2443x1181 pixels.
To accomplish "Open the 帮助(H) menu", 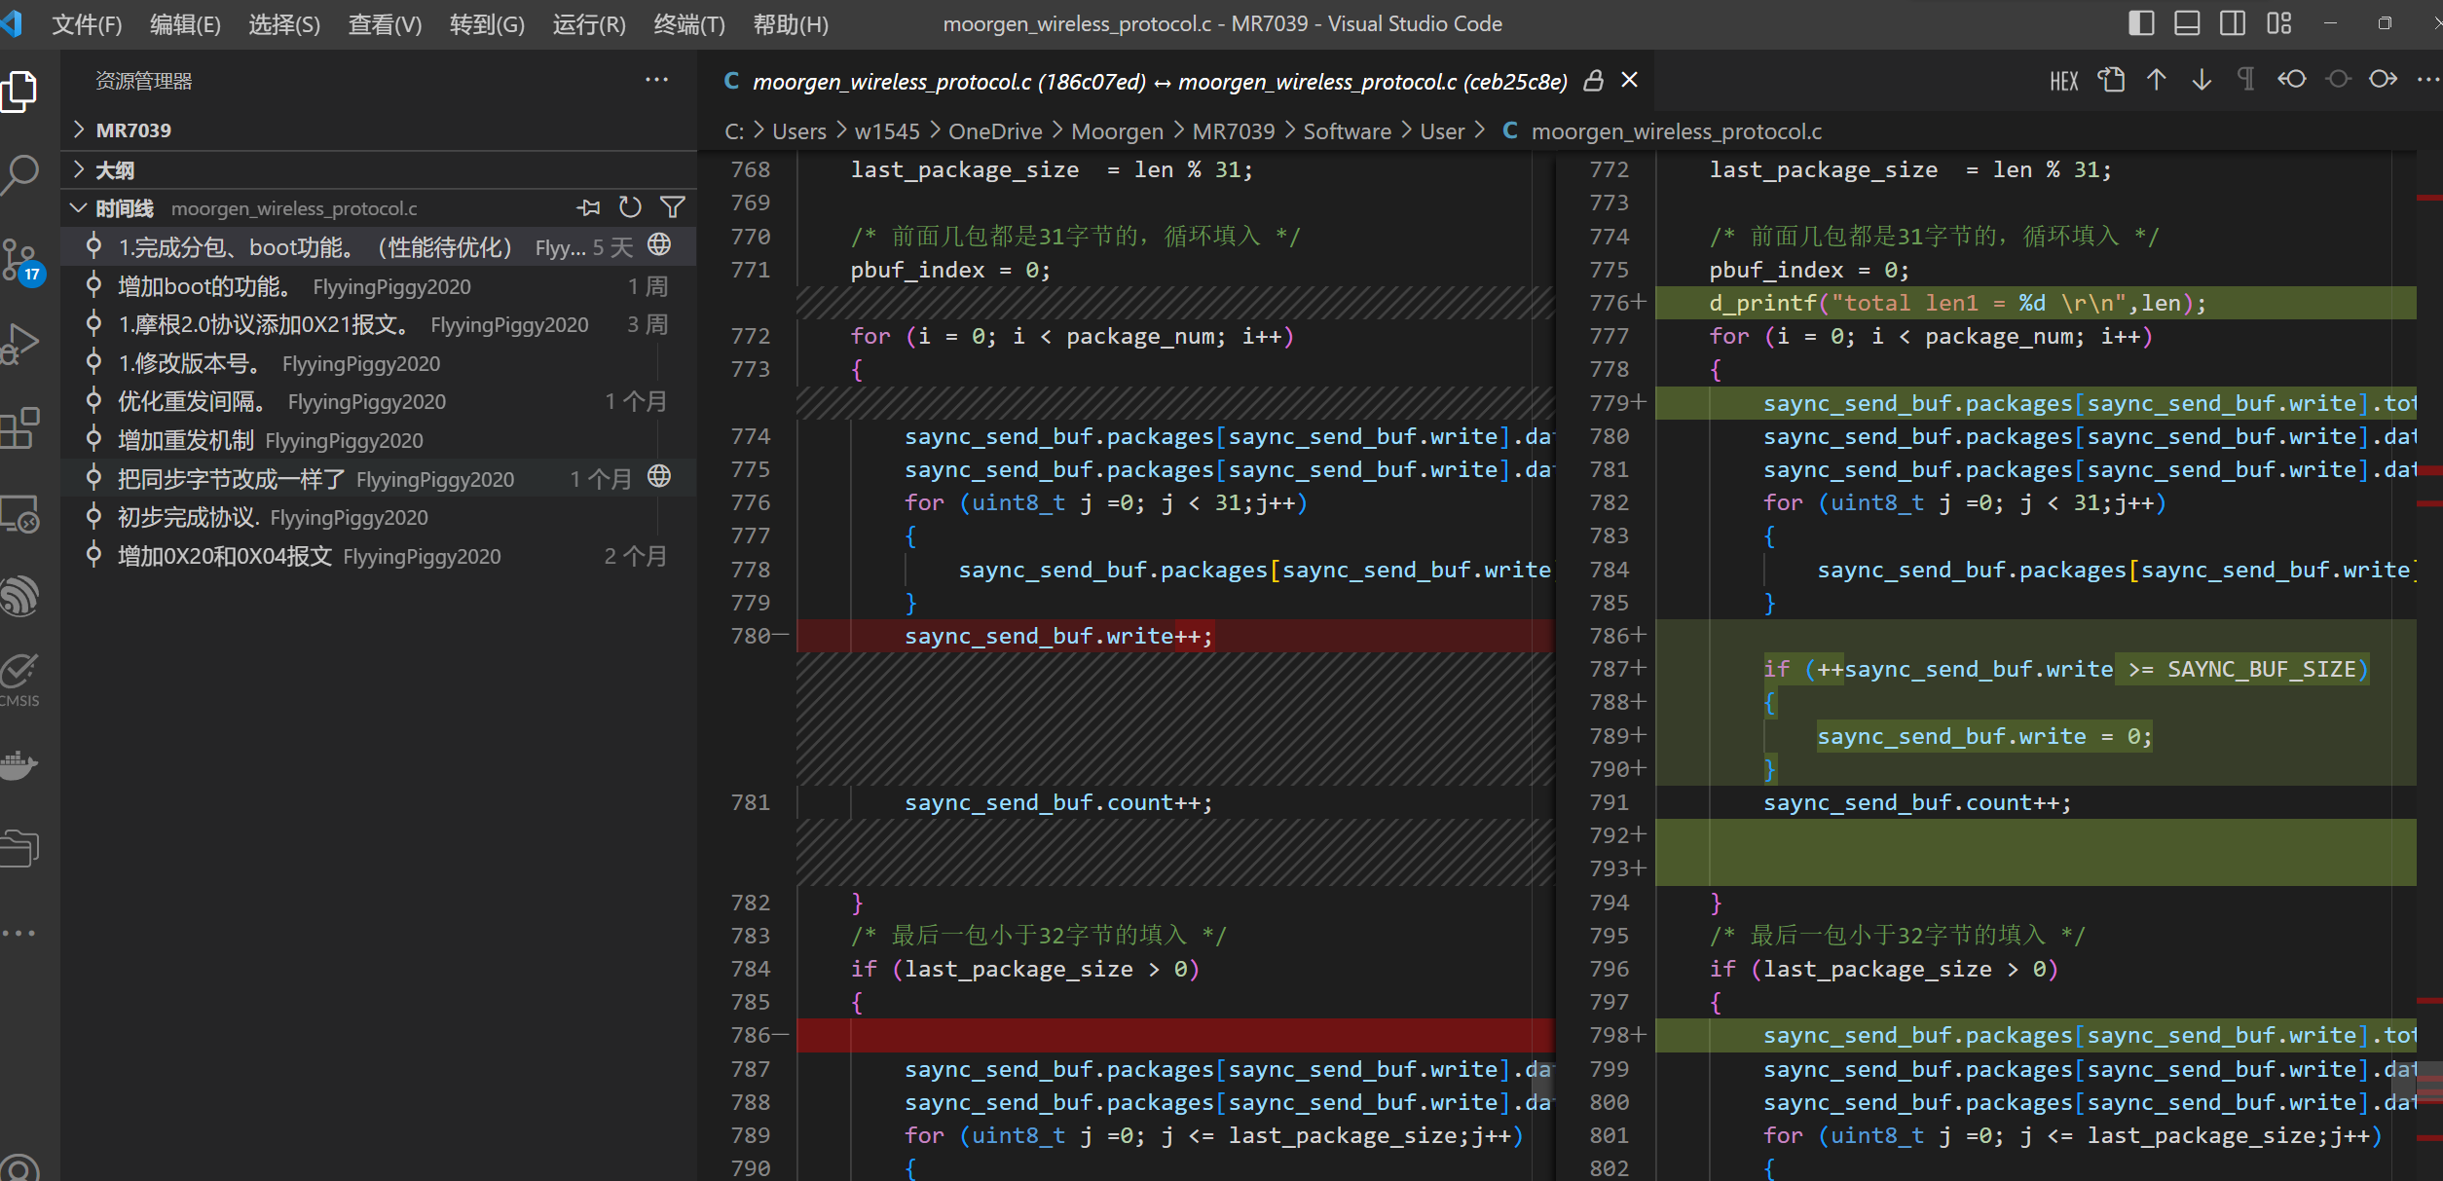I will coord(791,24).
